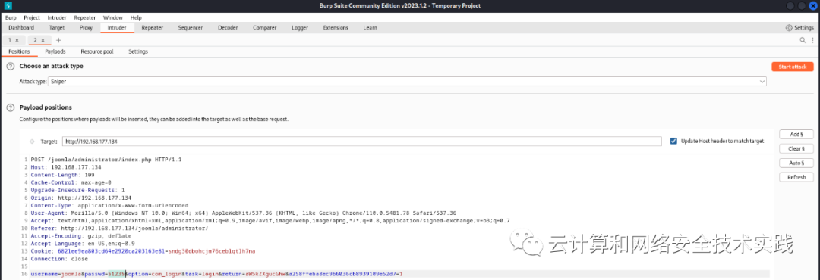Switch to the Logger tab
The height and width of the screenshot is (280, 820).
pos(300,28)
